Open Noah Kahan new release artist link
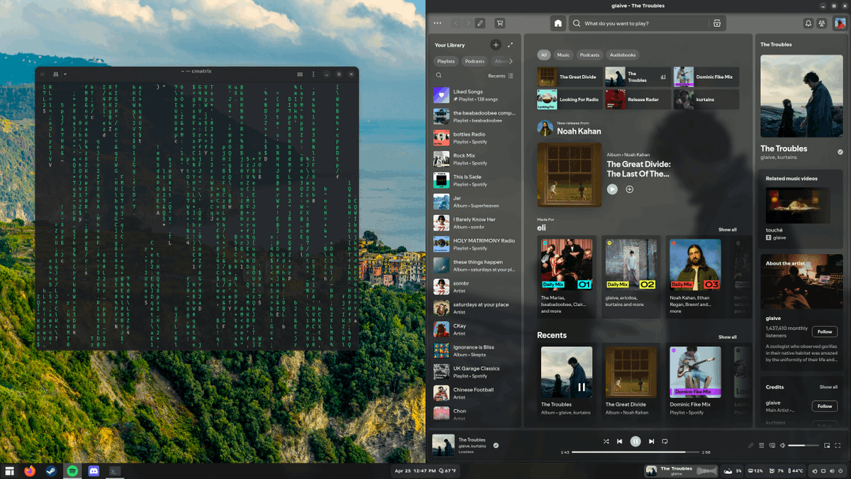This screenshot has height=479, width=851. [579, 131]
